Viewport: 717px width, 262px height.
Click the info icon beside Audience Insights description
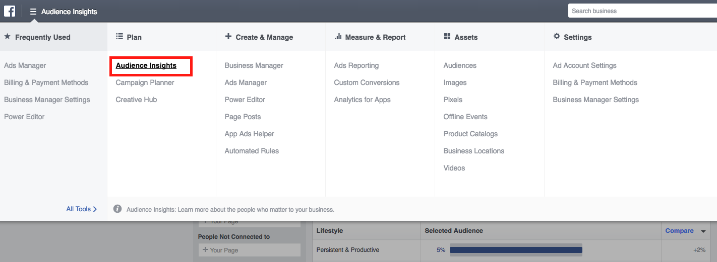tap(117, 209)
